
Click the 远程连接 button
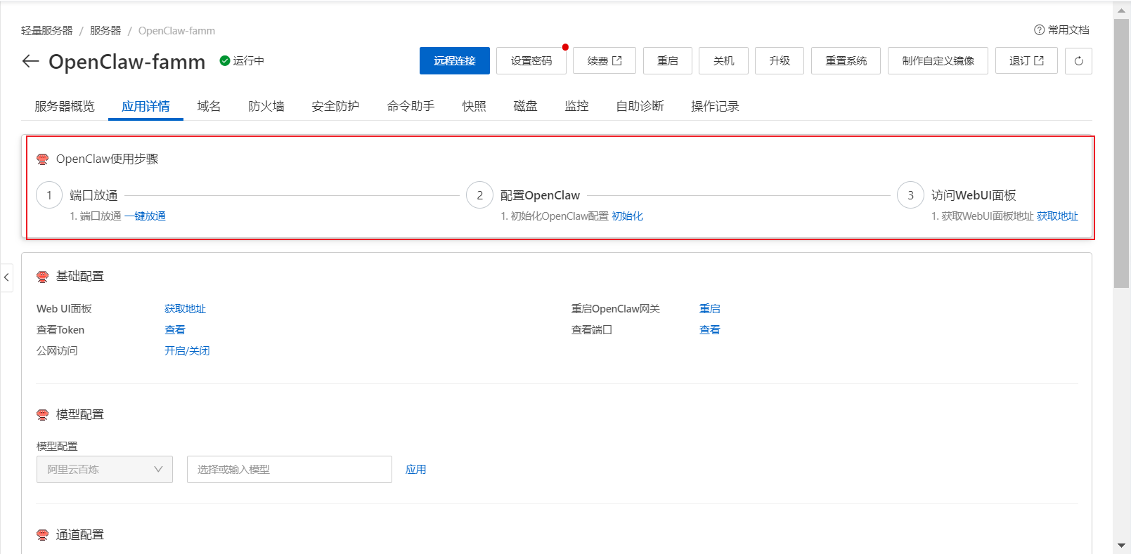point(455,61)
